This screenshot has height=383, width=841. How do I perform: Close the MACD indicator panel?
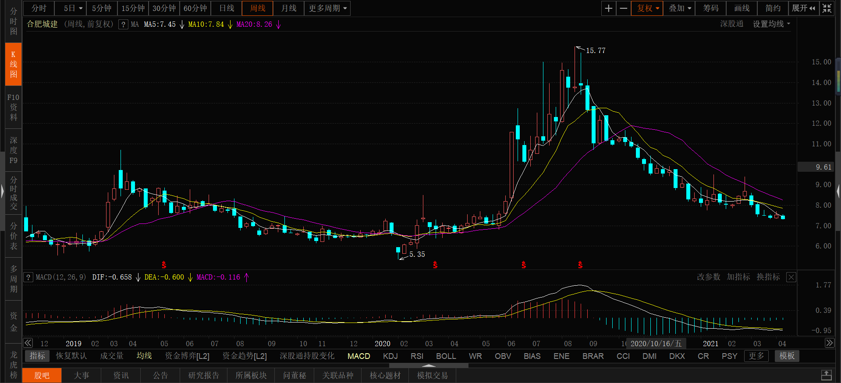tap(791, 277)
